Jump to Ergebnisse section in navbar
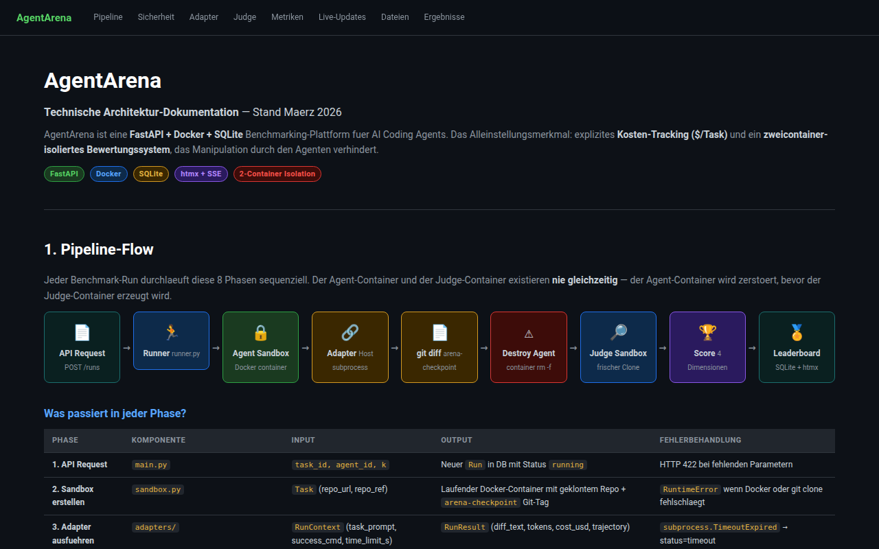Screen dimensions: 879x549 tap(444, 17)
